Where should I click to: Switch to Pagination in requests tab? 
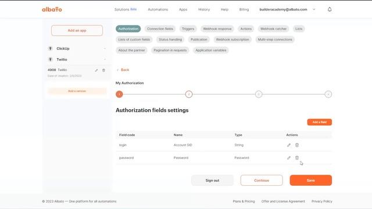(170, 51)
